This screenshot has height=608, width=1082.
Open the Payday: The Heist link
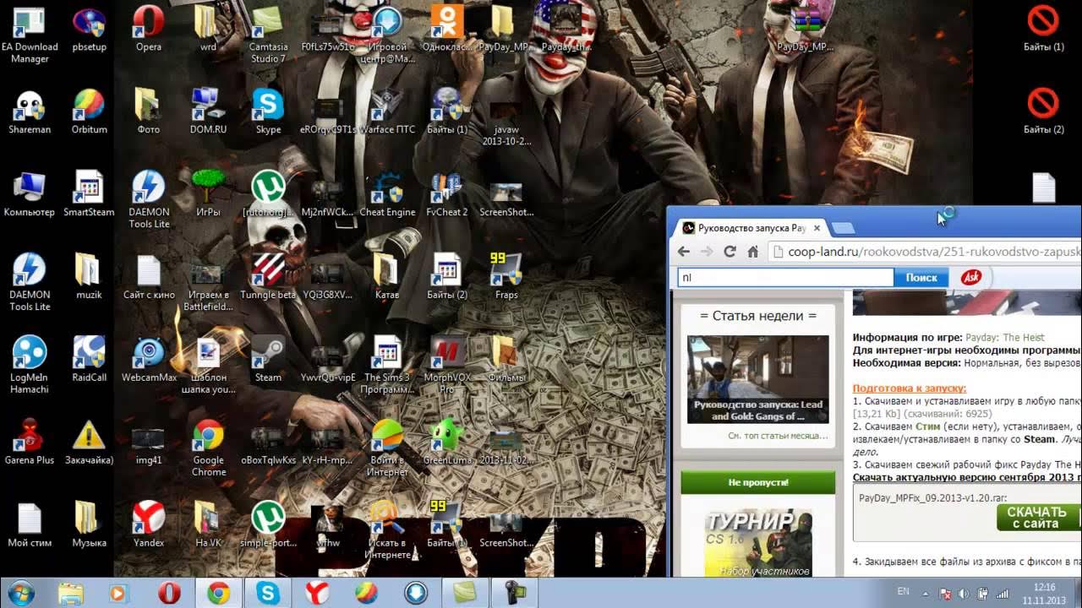click(1005, 337)
